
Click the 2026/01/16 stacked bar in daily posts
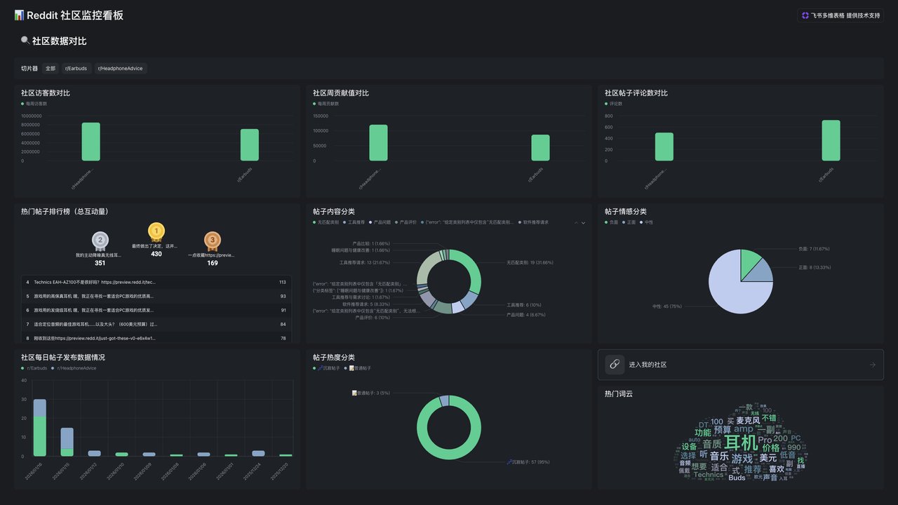pyautogui.click(x=40, y=428)
